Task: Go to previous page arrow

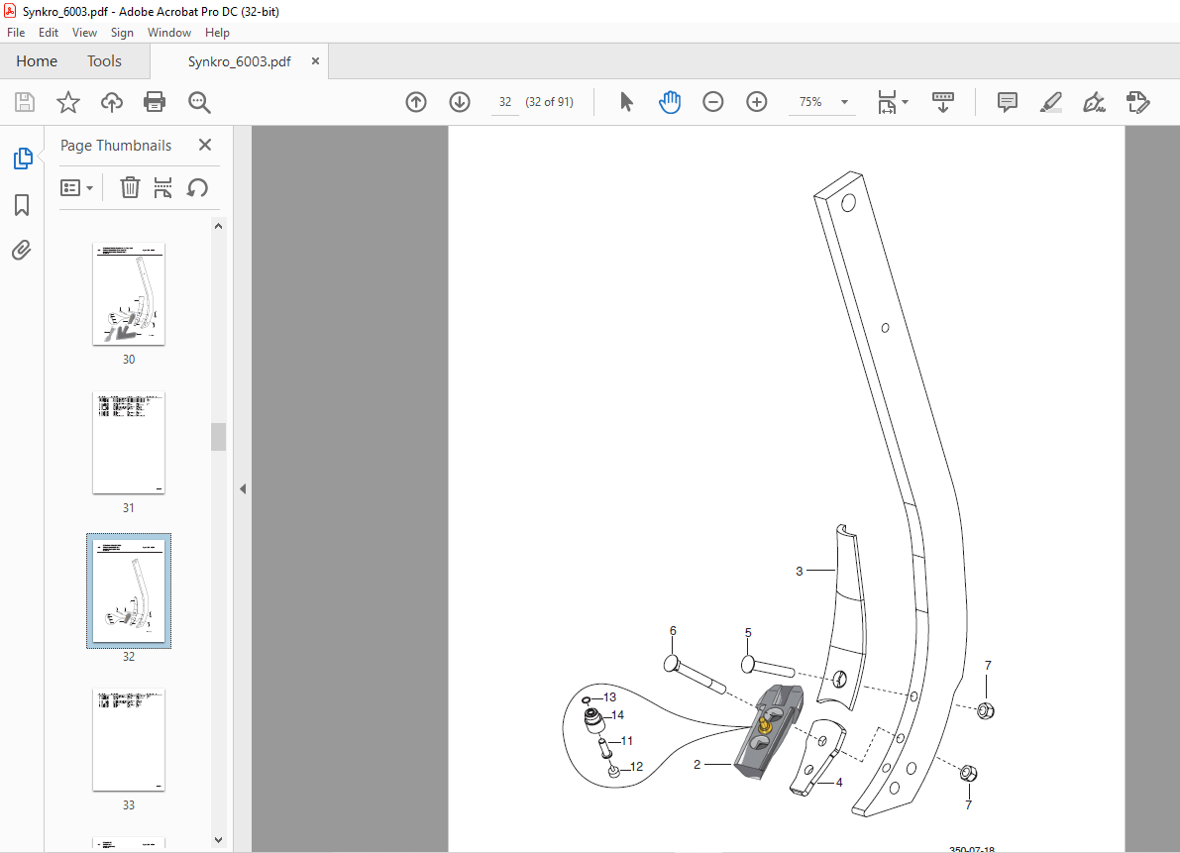Action: pos(416,101)
